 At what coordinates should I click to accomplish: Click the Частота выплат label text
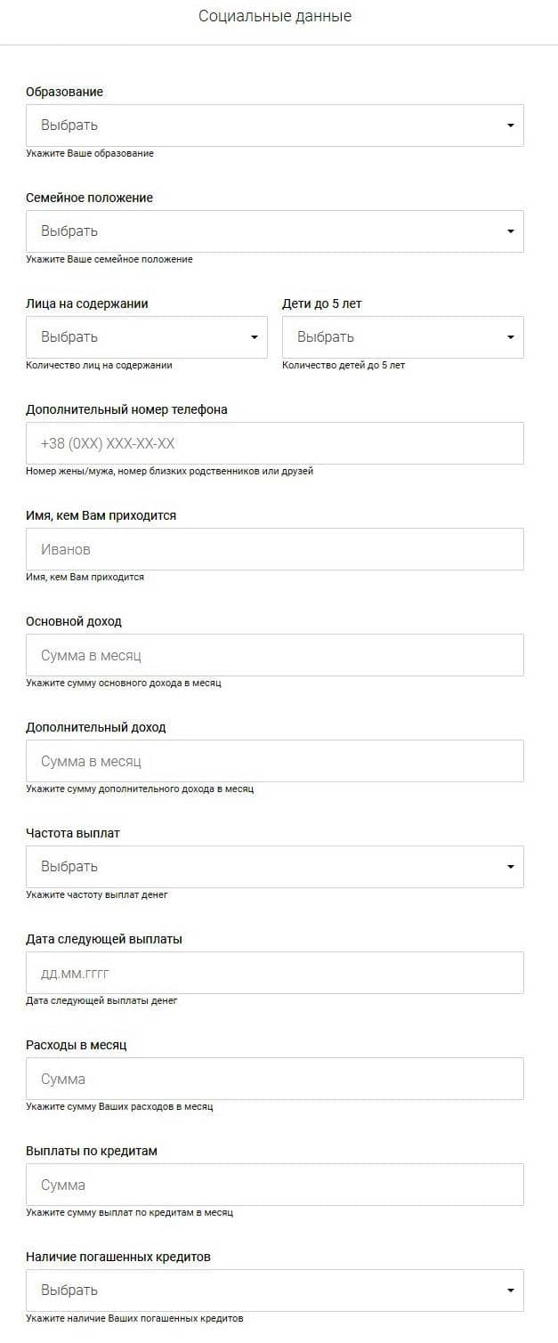click(73, 833)
